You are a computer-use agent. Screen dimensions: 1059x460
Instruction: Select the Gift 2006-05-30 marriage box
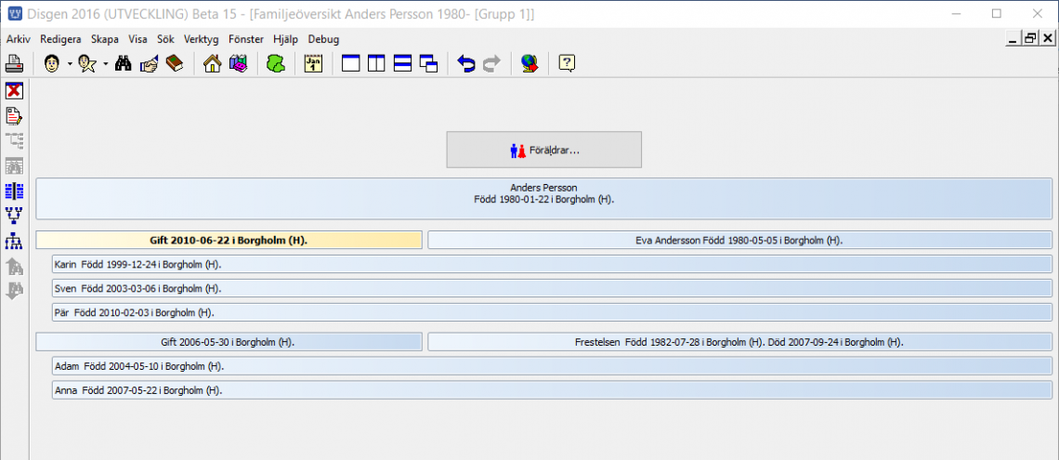(229, 342)
